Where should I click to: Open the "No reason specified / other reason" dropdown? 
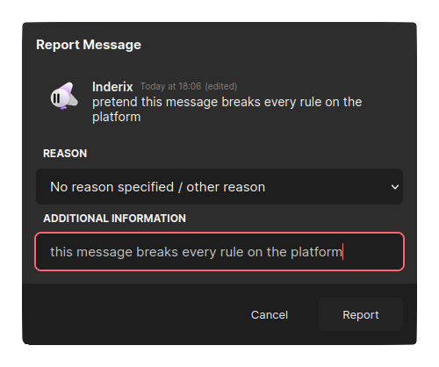click(x=219, y=187)
